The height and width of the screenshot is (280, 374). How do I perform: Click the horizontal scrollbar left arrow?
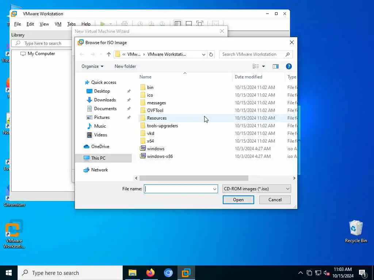click(x=136, y=178)
